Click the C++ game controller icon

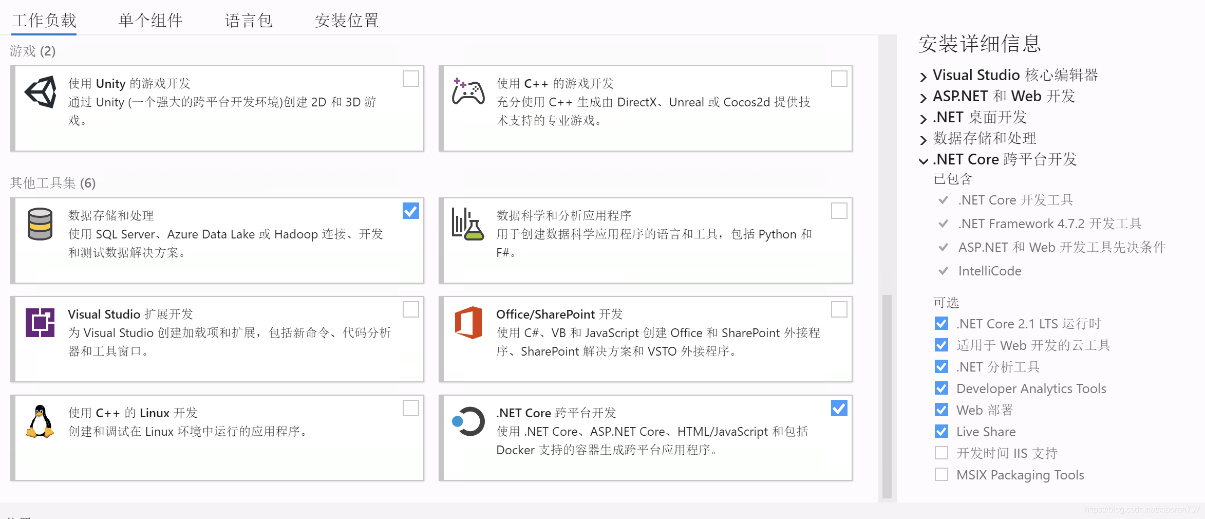click(x=468, y=91)
